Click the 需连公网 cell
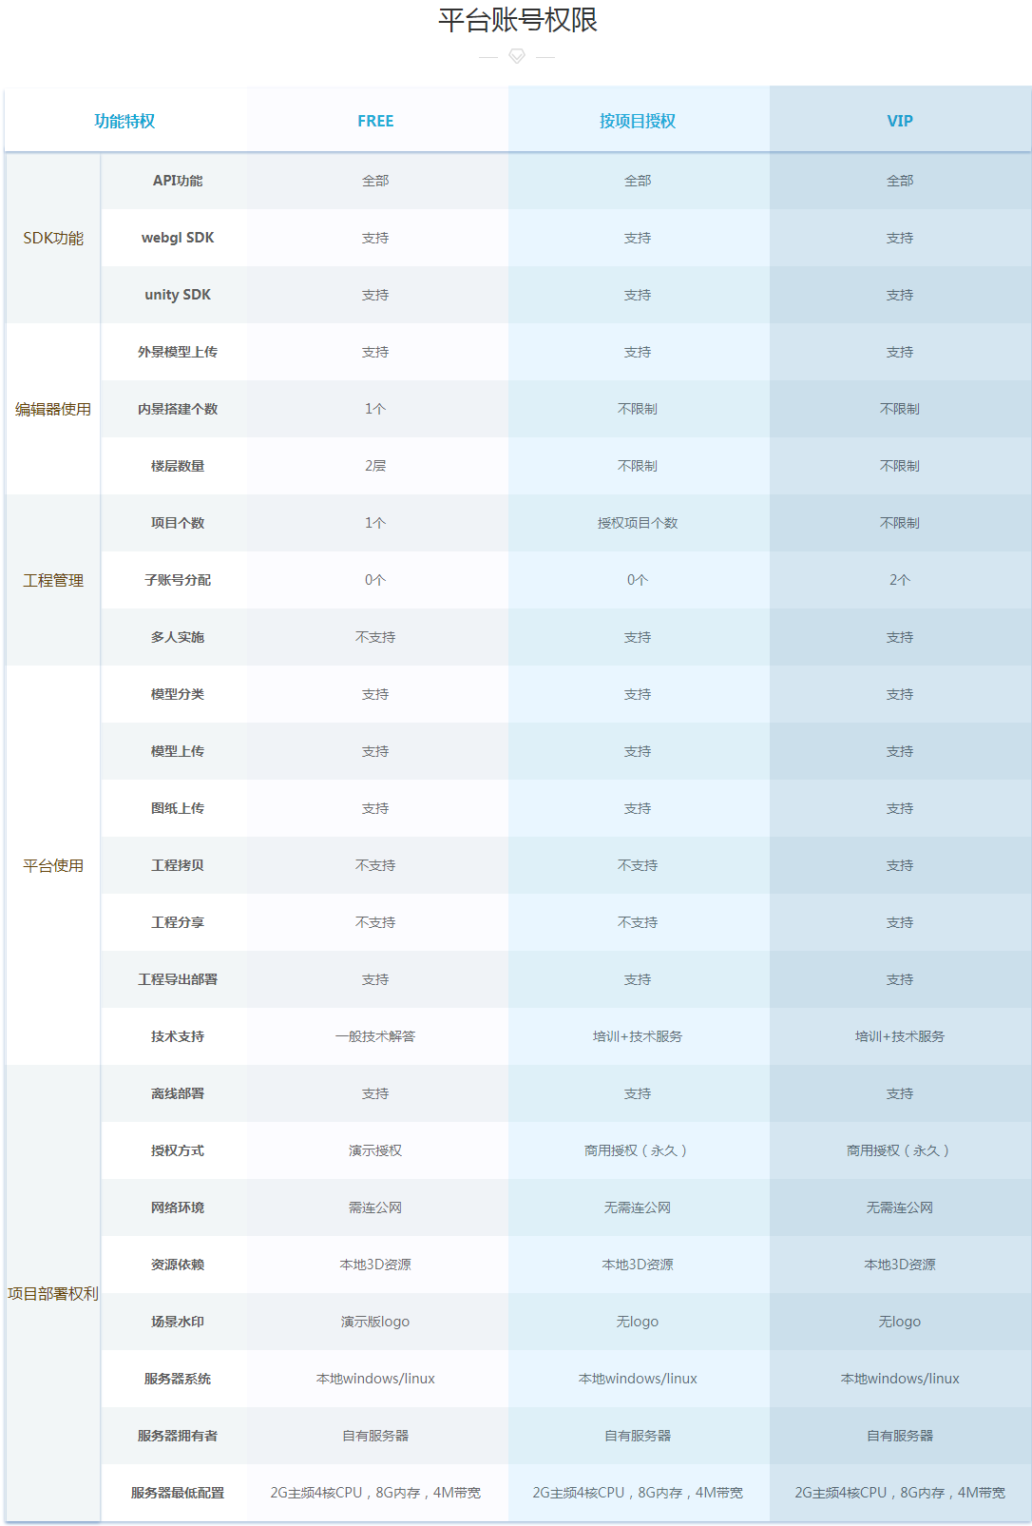1032x1526 pixels. (375, 1207)
